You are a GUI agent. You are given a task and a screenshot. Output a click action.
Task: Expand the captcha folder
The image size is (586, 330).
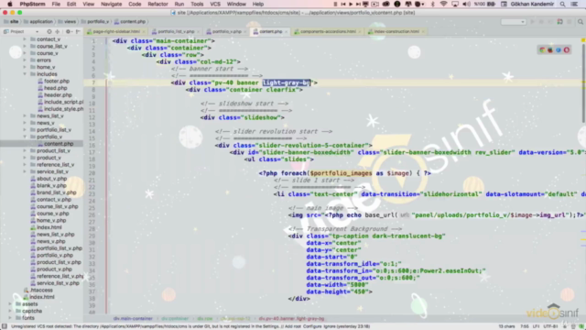coord(10,311)
